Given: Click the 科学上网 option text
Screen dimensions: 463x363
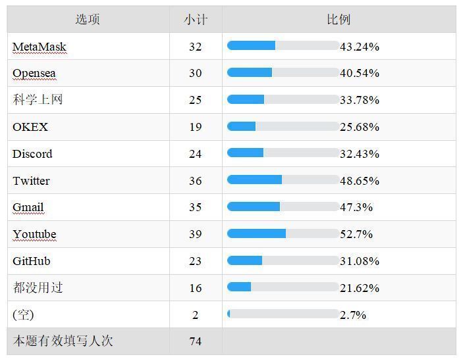Looking at the screenshot, I should click(x=38, y=100).
